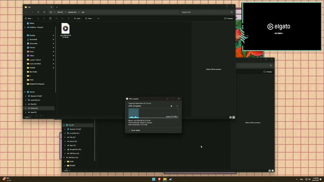The image size is (324, 182).
Task: Click the Delete trash icon in the re9 toolbar
Action: click(x=69, y=18)
